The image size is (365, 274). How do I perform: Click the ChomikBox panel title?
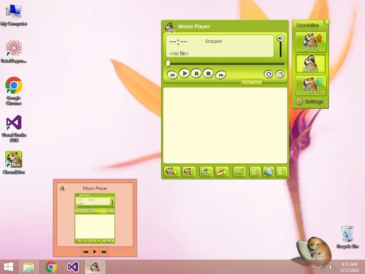308,25
